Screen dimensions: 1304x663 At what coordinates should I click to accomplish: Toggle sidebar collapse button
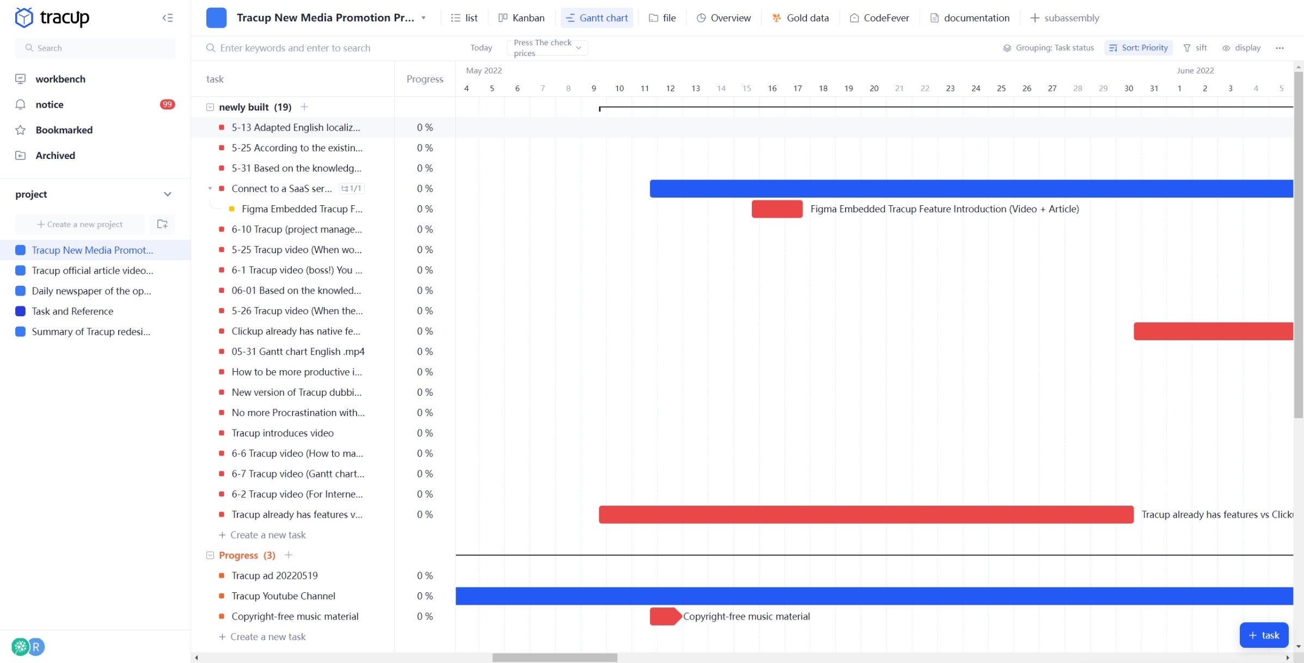pos(168,18)
